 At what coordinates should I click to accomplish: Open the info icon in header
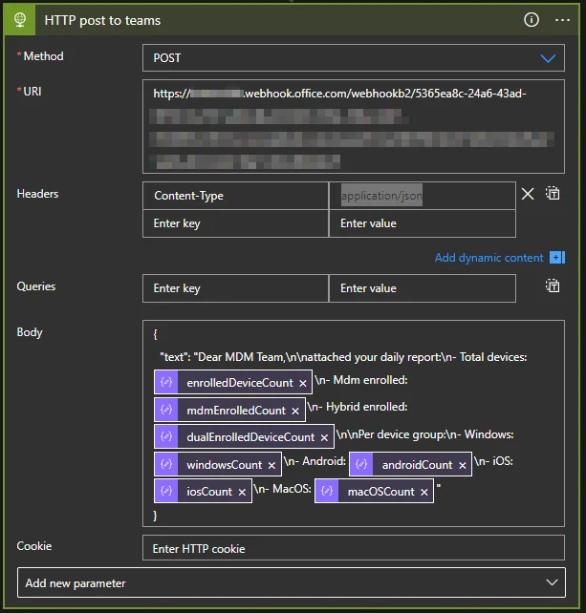point(532,19)
